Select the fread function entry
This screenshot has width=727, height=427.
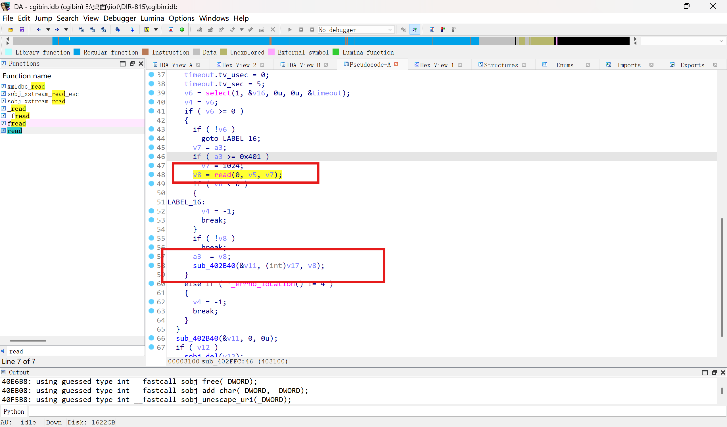pyautogui.click(x=16, y=123)
